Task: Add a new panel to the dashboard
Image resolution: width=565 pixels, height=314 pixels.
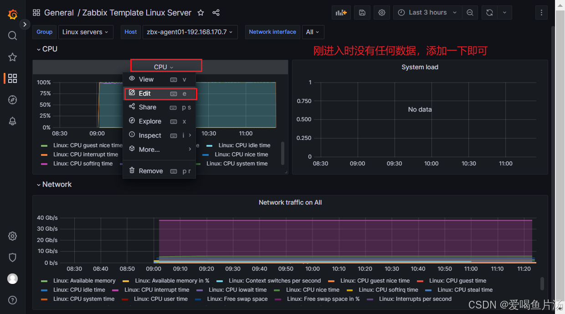Action: [x=341, y=13]
